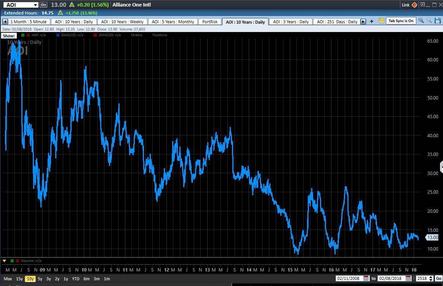Image resolution: width=443 pixels, height=286 pixels.
Task: Toggle the SMA(10) blue indicator
Action: click(58, 35)
